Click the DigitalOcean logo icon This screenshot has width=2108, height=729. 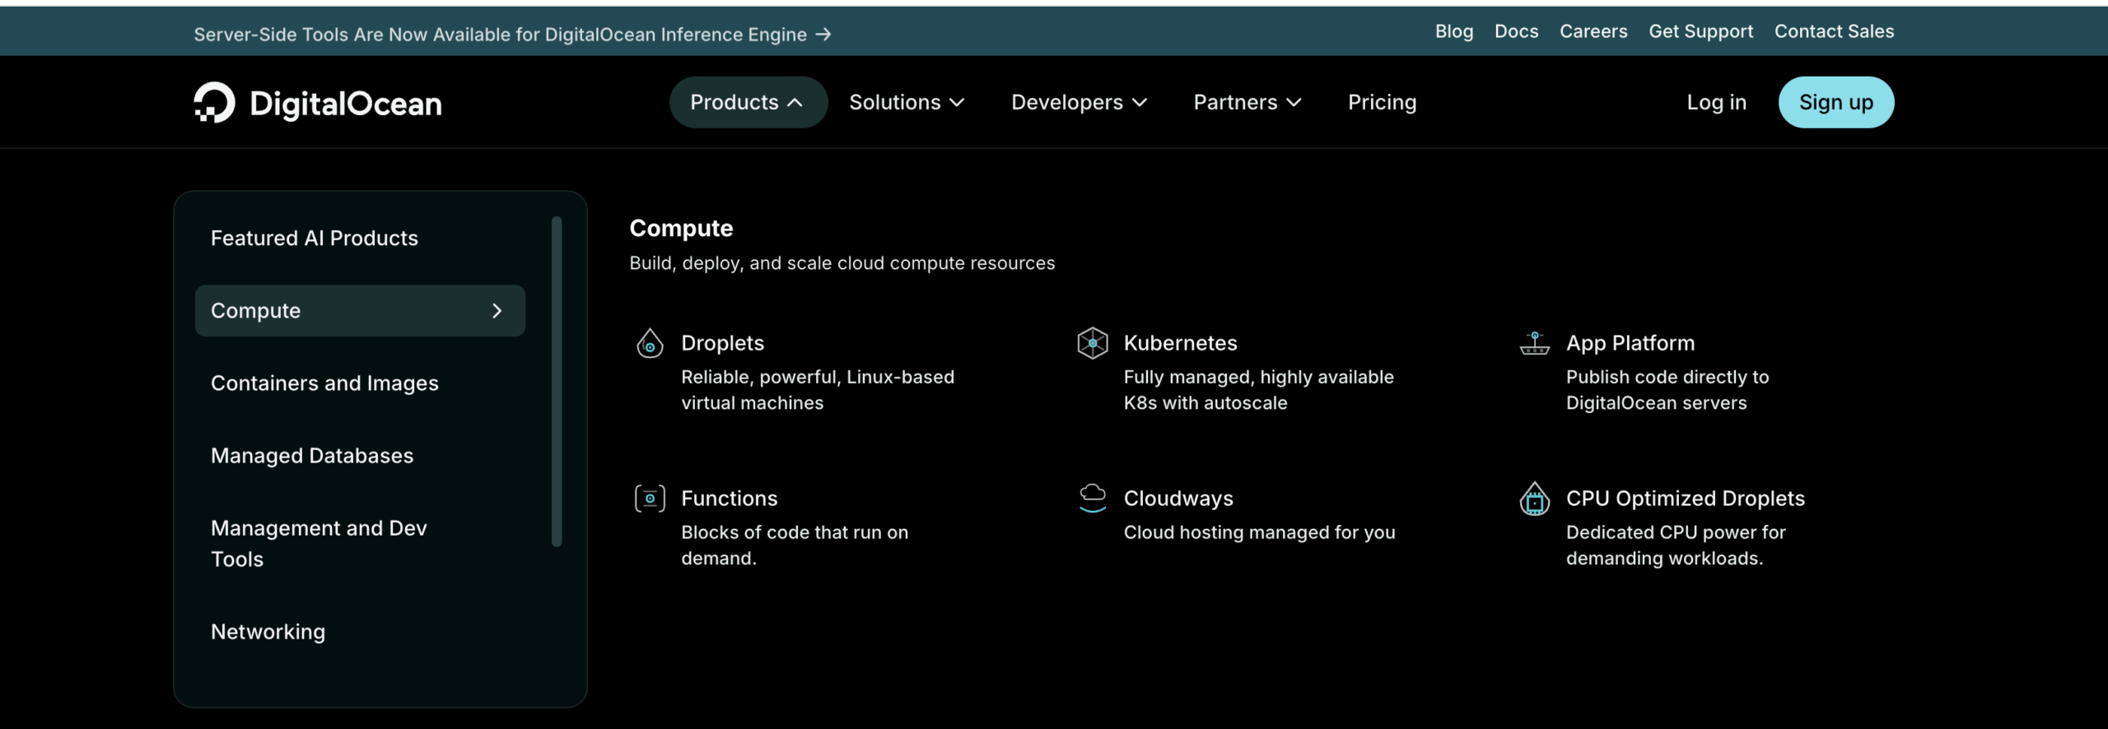coord(214,102)
